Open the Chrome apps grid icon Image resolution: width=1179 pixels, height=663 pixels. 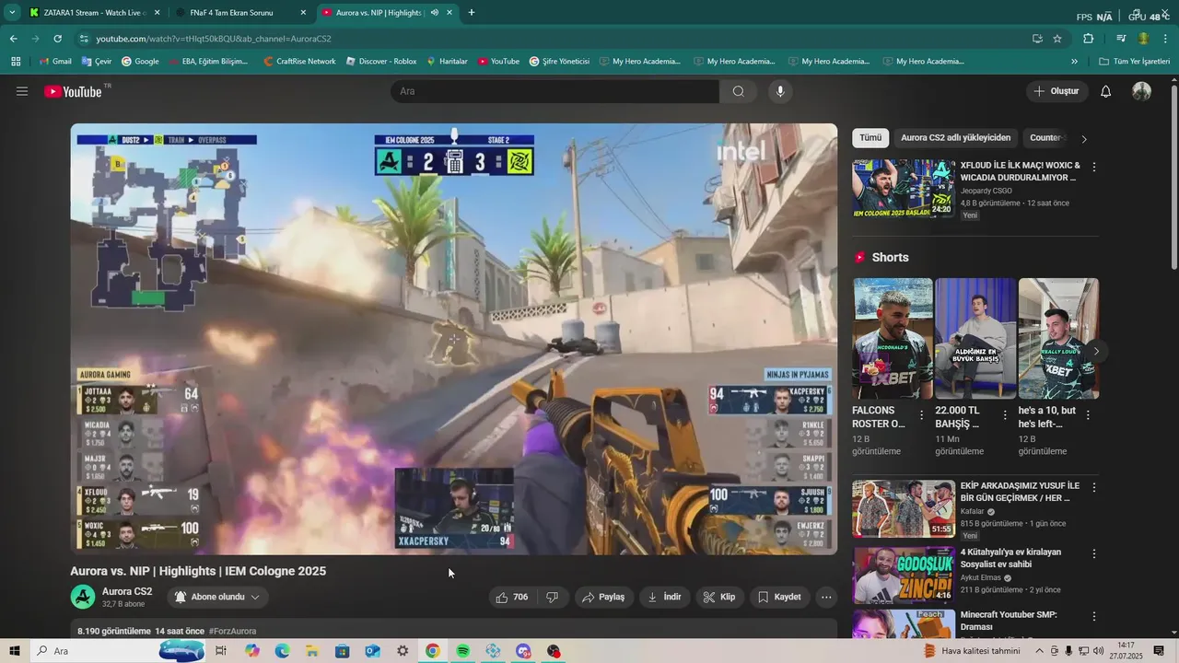pyautogui.click(x=16, y=62)
